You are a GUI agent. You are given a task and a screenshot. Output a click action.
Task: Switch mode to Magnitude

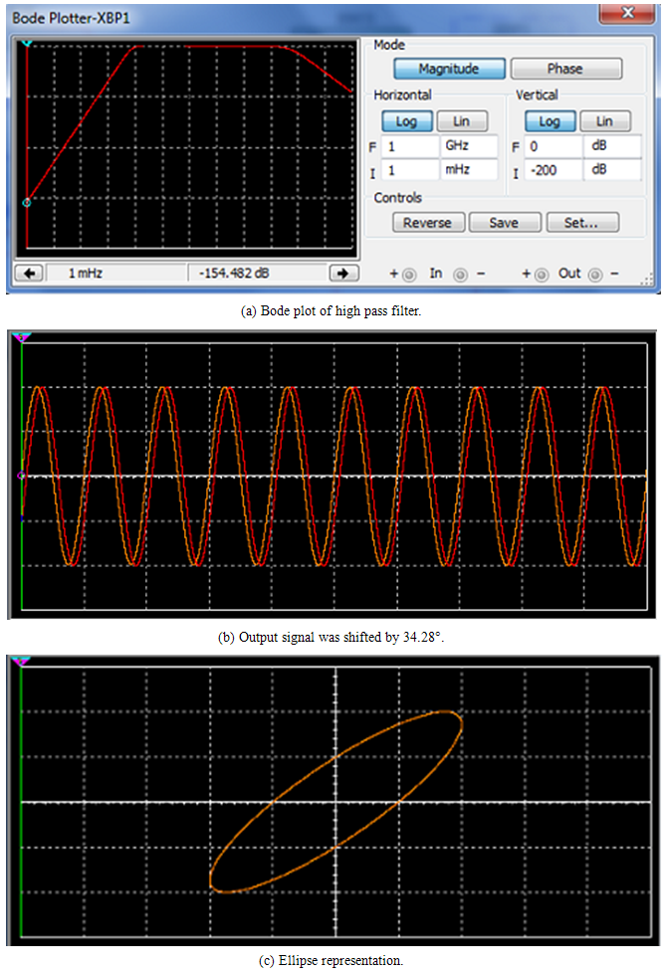448,69
